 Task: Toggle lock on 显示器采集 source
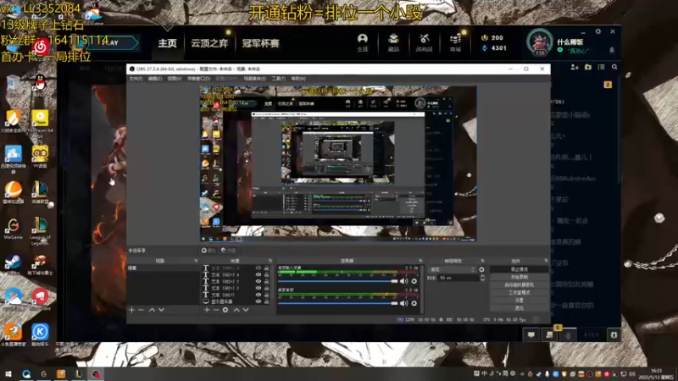click(266, 301)
